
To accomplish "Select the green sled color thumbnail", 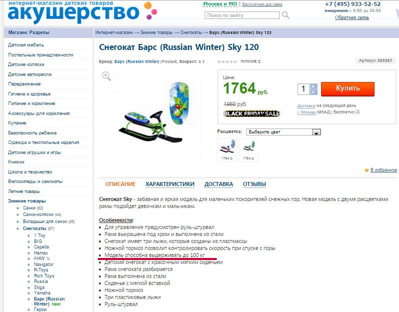I will pos(249,149).
